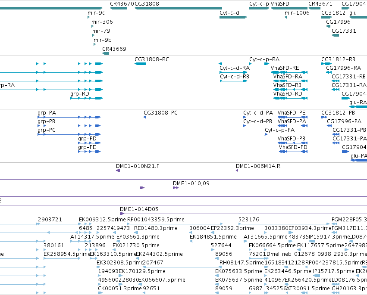The height and width of the screenshot is (295, 367).
Task: Click the Cyt-c-p-PA protein marker
Action: coord(266,134)
